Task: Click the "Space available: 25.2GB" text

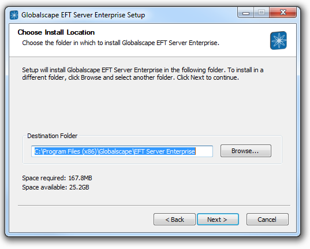Action: [55, 187]
